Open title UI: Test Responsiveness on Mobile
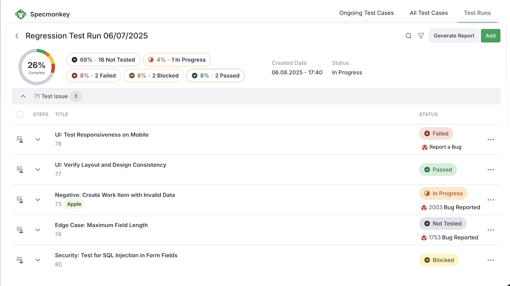This screenshot has width=510, height=286. pos(102,135)
